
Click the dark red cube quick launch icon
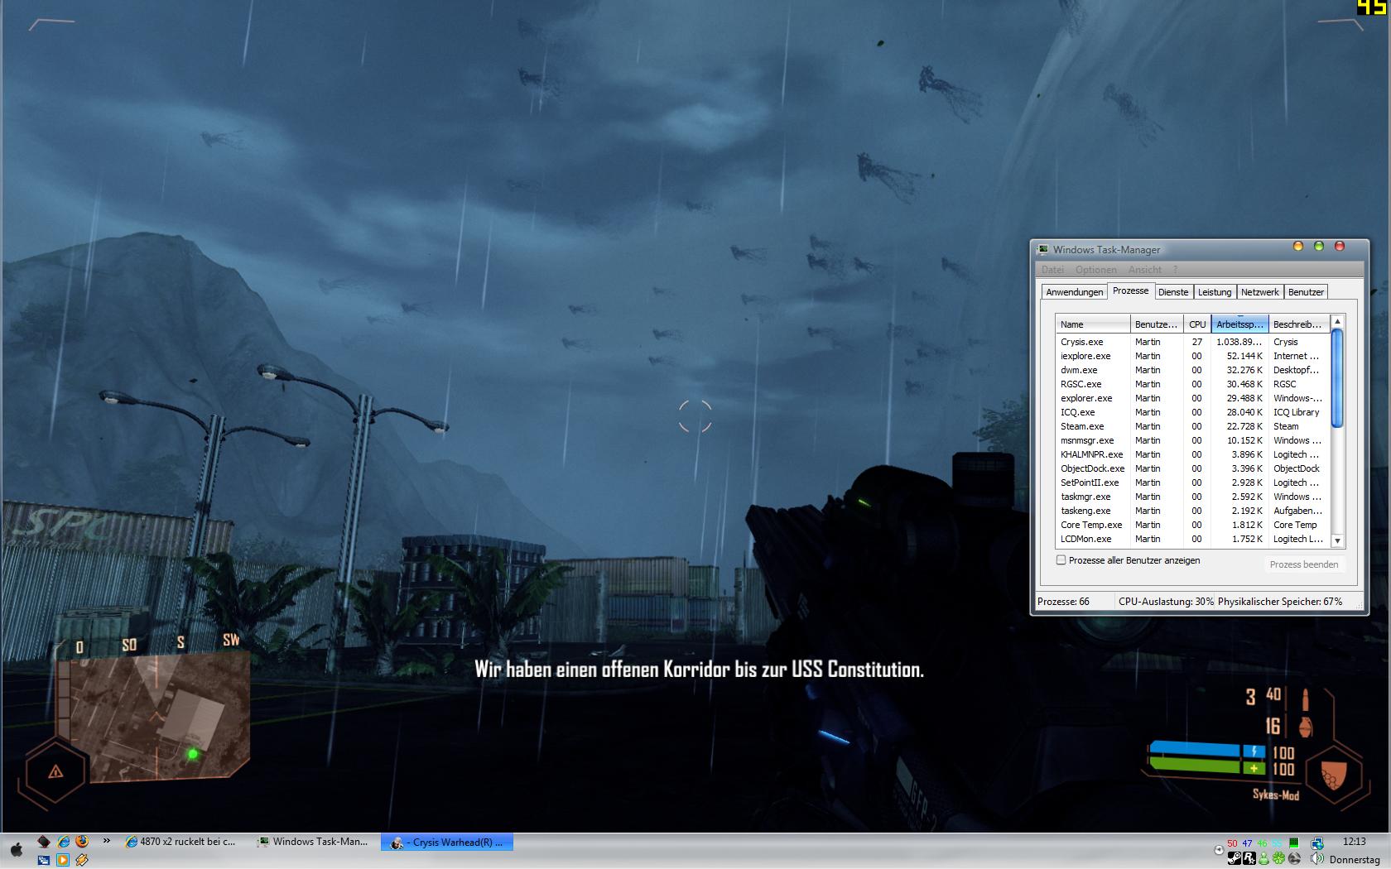click(44, 842)
